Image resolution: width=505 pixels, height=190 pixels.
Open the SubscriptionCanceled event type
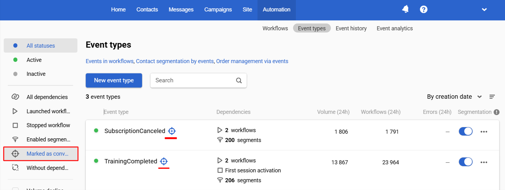click(x=135, y=131)
